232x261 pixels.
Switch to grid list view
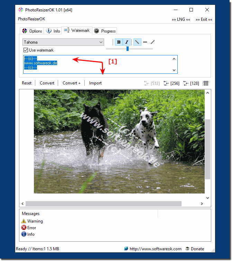point(206,83)
